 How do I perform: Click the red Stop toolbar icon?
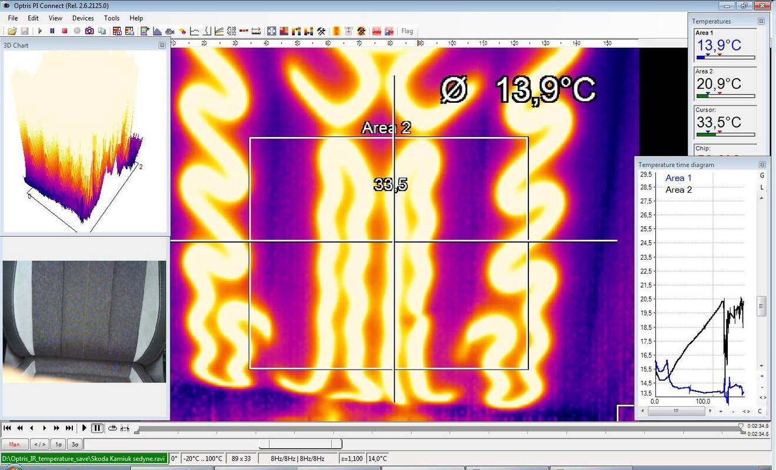point(65,31)
